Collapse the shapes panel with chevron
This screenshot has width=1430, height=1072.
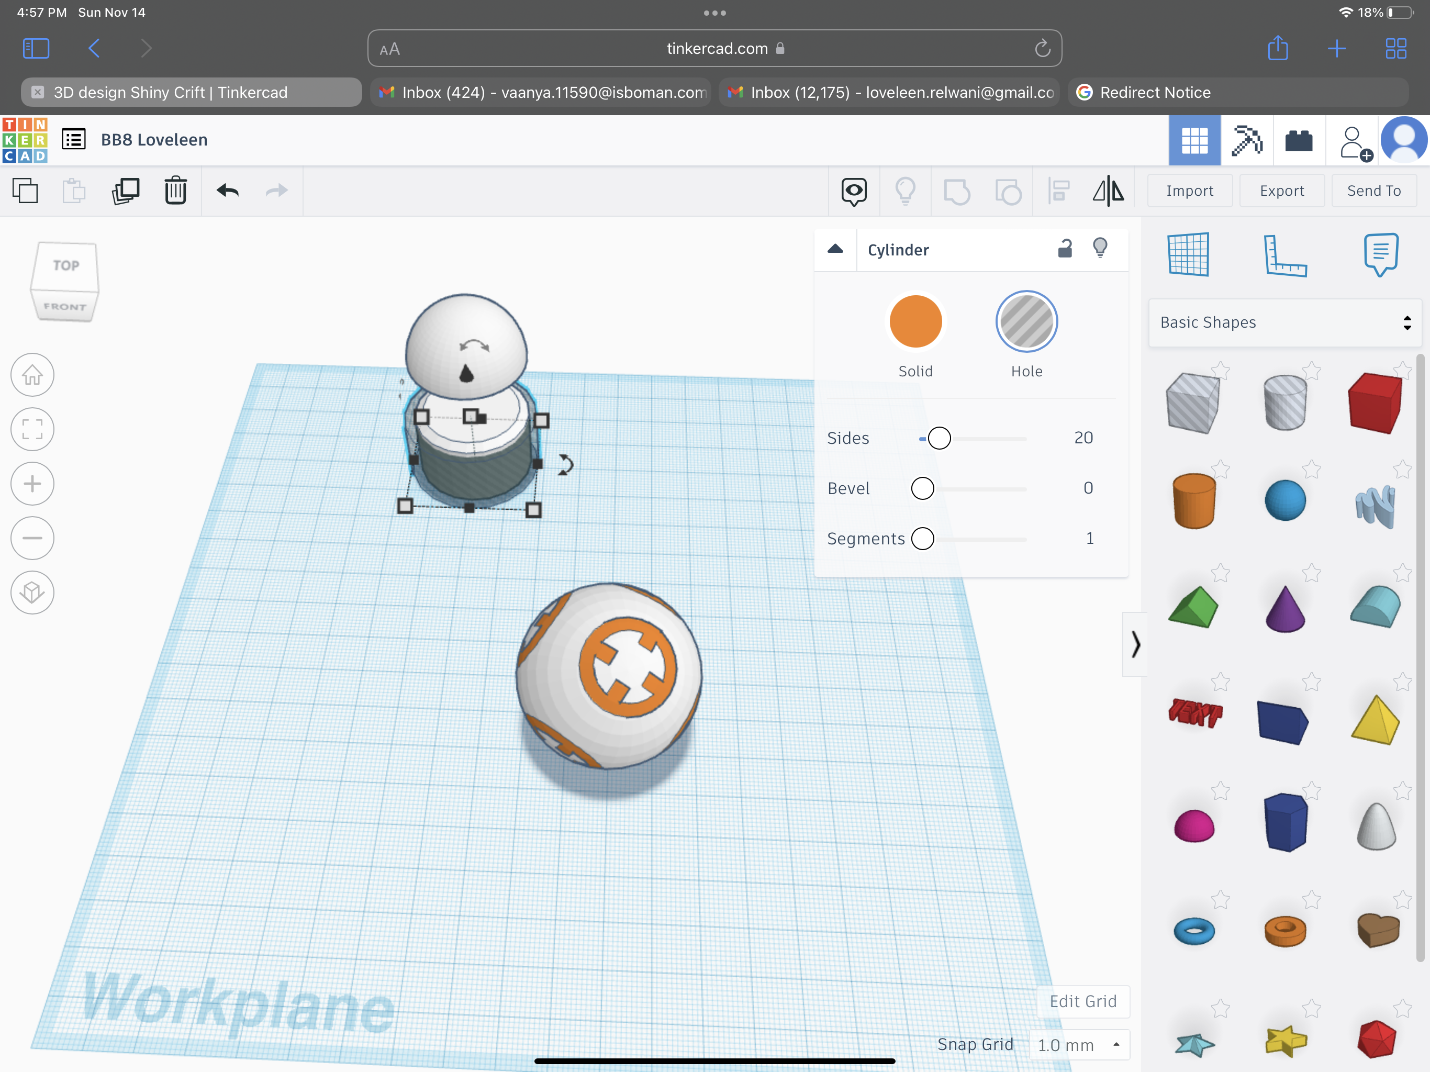click(1136, 644)
